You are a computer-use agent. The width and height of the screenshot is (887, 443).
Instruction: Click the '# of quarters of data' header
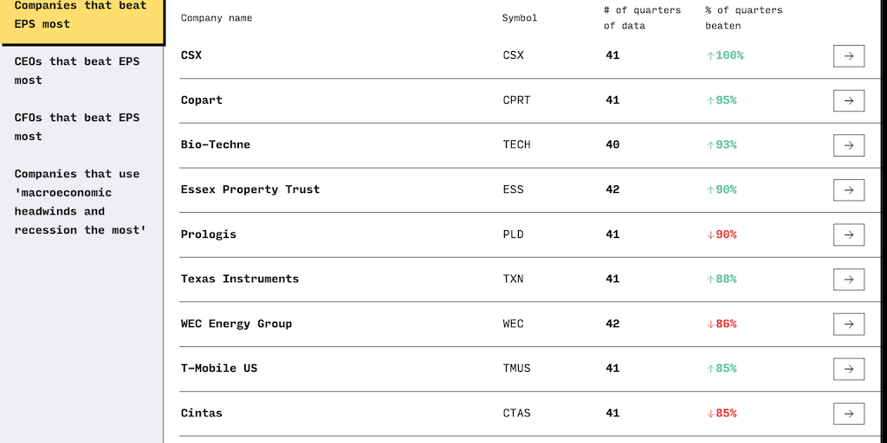(x=642, y=18)
